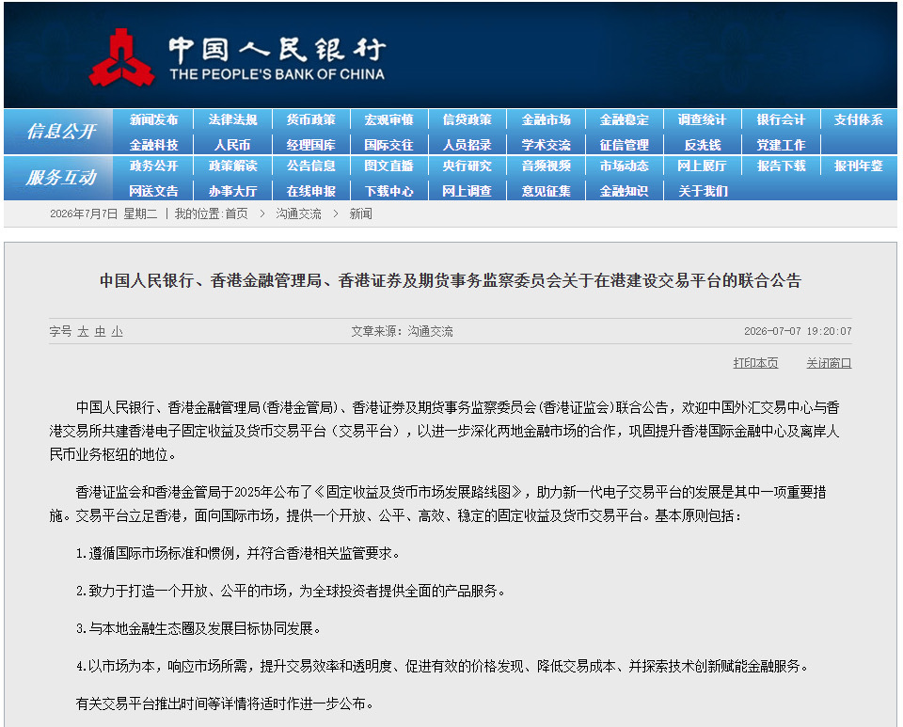Go to 学术交流 section
Image resolution: width=903 pixels, height=727 pixels.
click(546, 145)
